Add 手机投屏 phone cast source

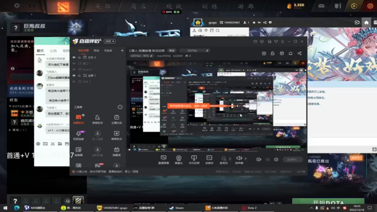(x=194, y=160)
